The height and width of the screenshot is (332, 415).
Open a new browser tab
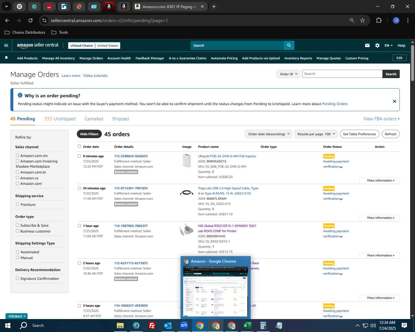pyautogui.click(x=214, y=6)
